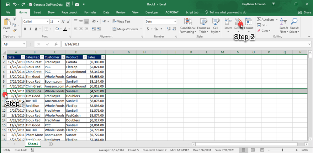Toggle middle vertical align
Screen dimensions: 313x153
pyautogui.click(x=81, y=21)
